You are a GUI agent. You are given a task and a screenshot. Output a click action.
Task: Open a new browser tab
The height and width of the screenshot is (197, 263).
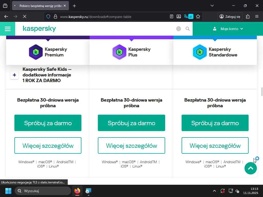coord(74,6)
